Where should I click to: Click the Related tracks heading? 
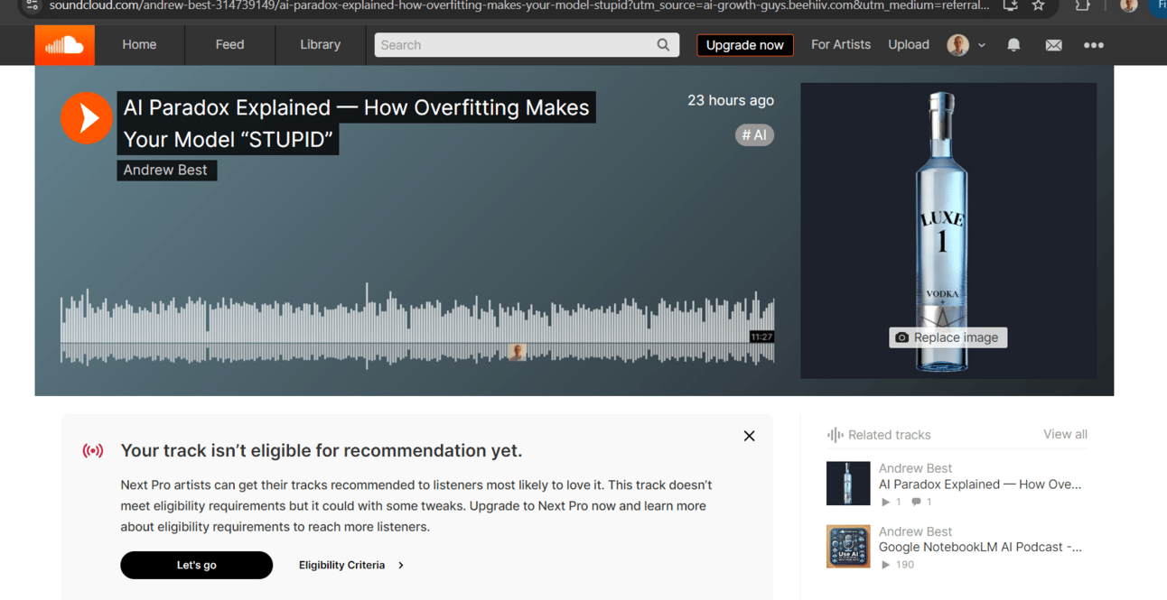[889, 435]
